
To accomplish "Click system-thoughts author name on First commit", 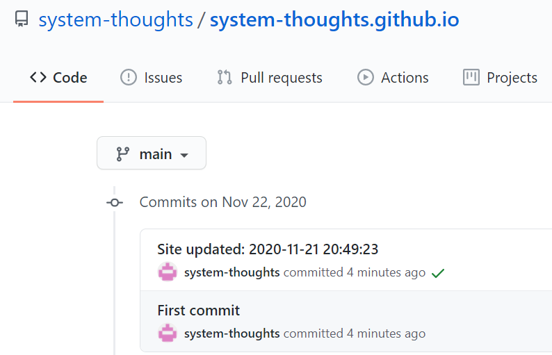I will 232,333.
